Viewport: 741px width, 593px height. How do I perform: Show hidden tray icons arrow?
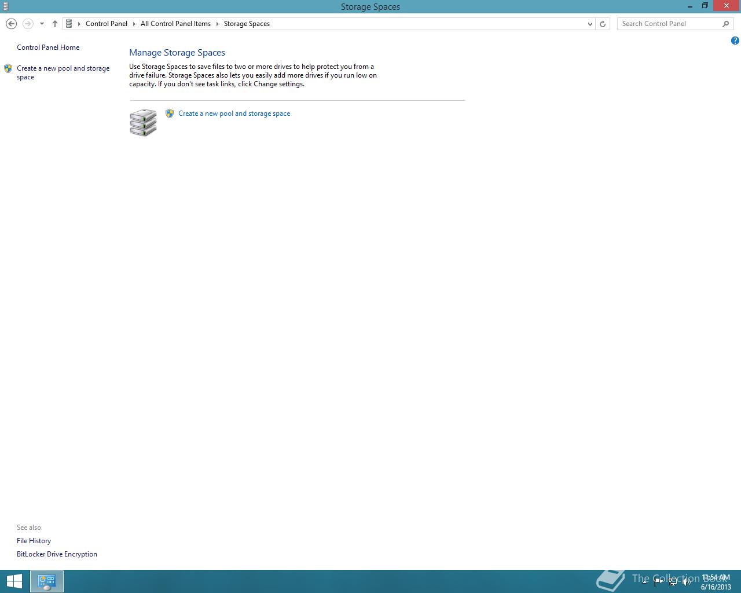point(644,582)
